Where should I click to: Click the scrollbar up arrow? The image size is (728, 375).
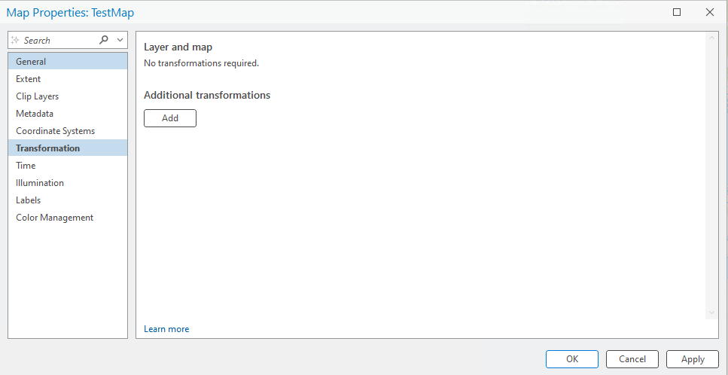(x=711, y=37)
